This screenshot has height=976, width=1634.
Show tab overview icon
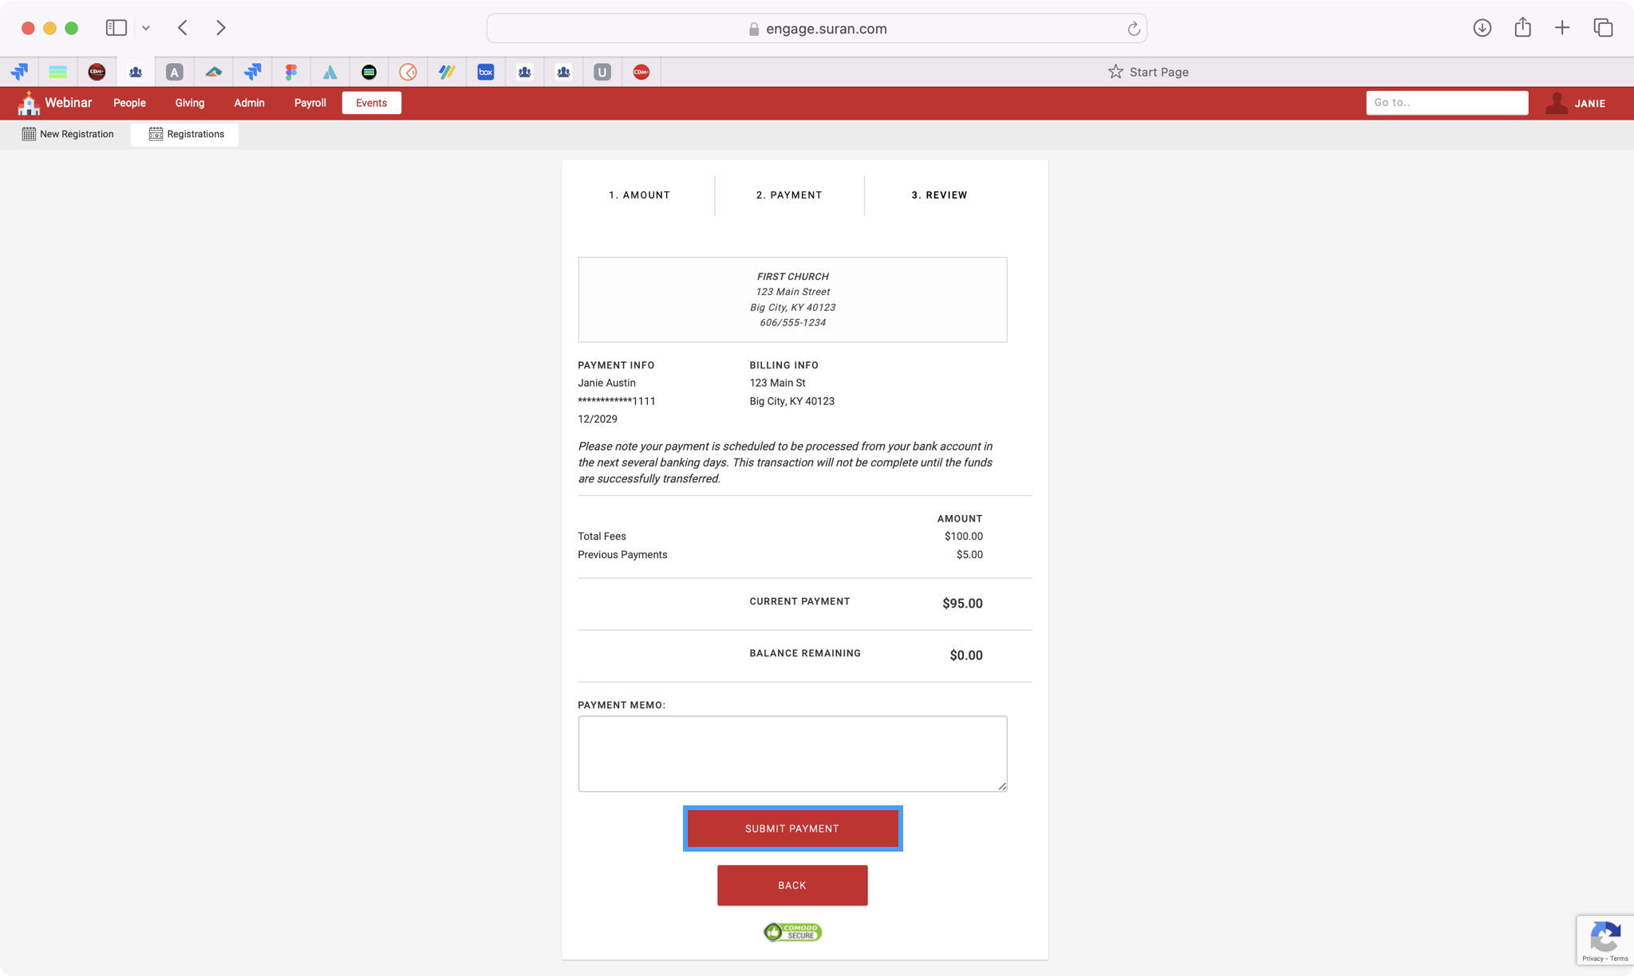pyautogui.click(x=1603, y=28)
